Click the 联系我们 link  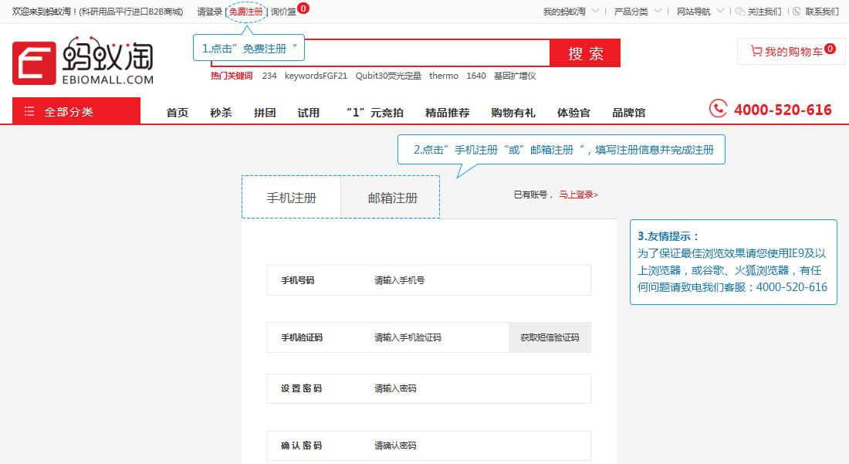point(822,12)
